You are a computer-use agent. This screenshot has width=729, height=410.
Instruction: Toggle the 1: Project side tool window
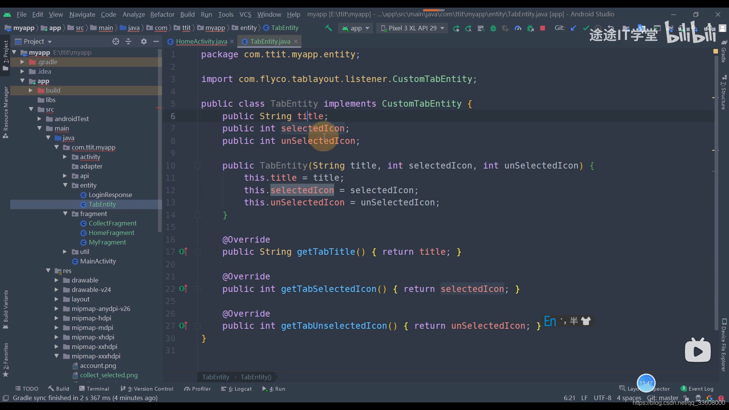(x=5, y=56)
